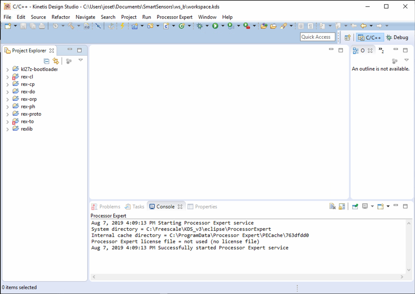Click the Print icon in toolbar

[42, 26]
